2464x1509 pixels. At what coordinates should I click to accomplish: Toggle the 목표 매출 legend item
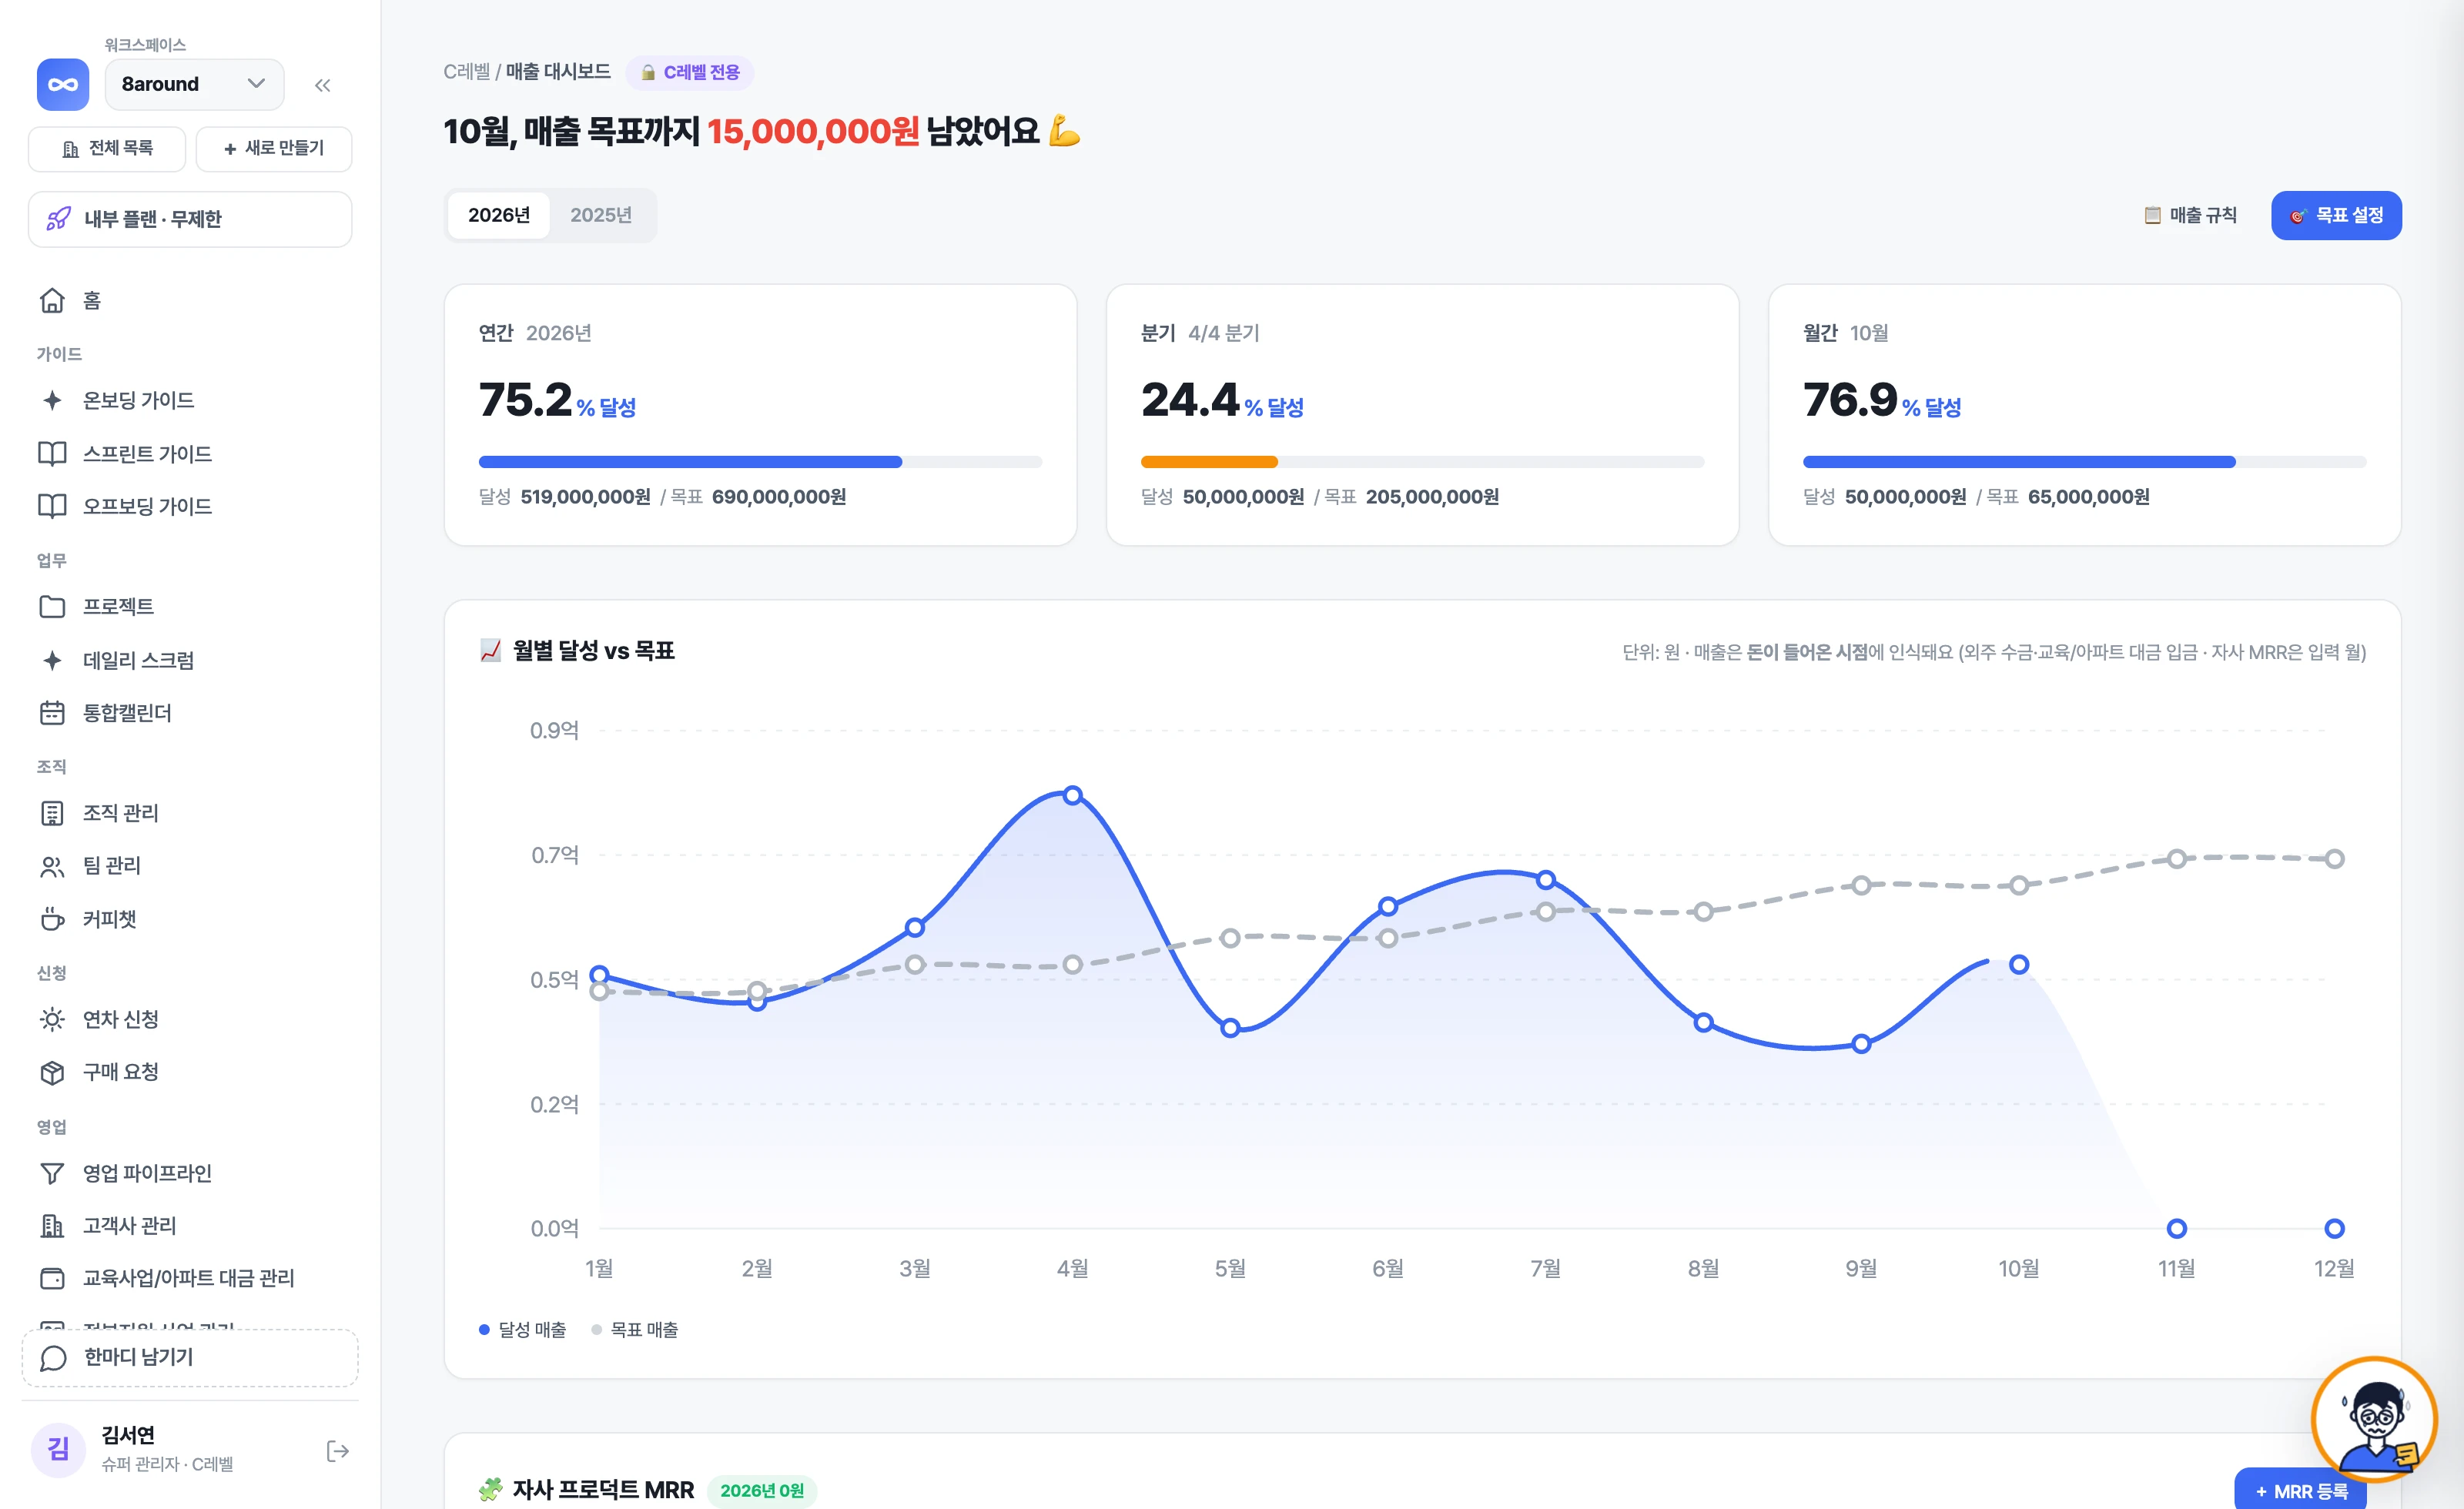point(634,1329)
